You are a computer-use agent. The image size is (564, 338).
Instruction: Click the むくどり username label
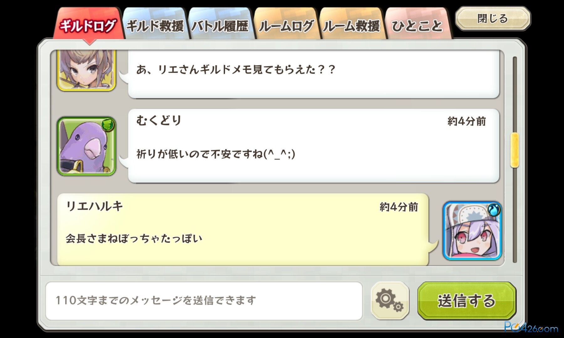(159, 120)
